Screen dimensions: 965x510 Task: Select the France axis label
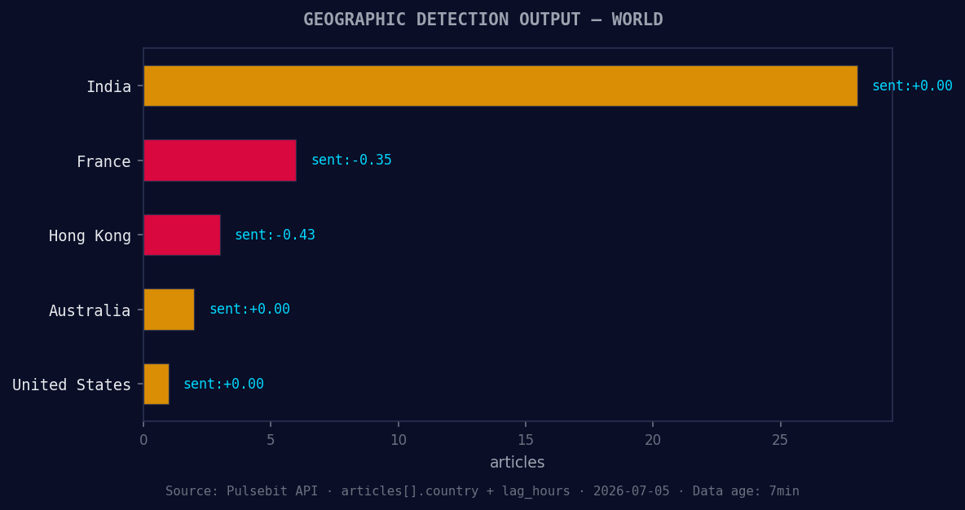104,161
